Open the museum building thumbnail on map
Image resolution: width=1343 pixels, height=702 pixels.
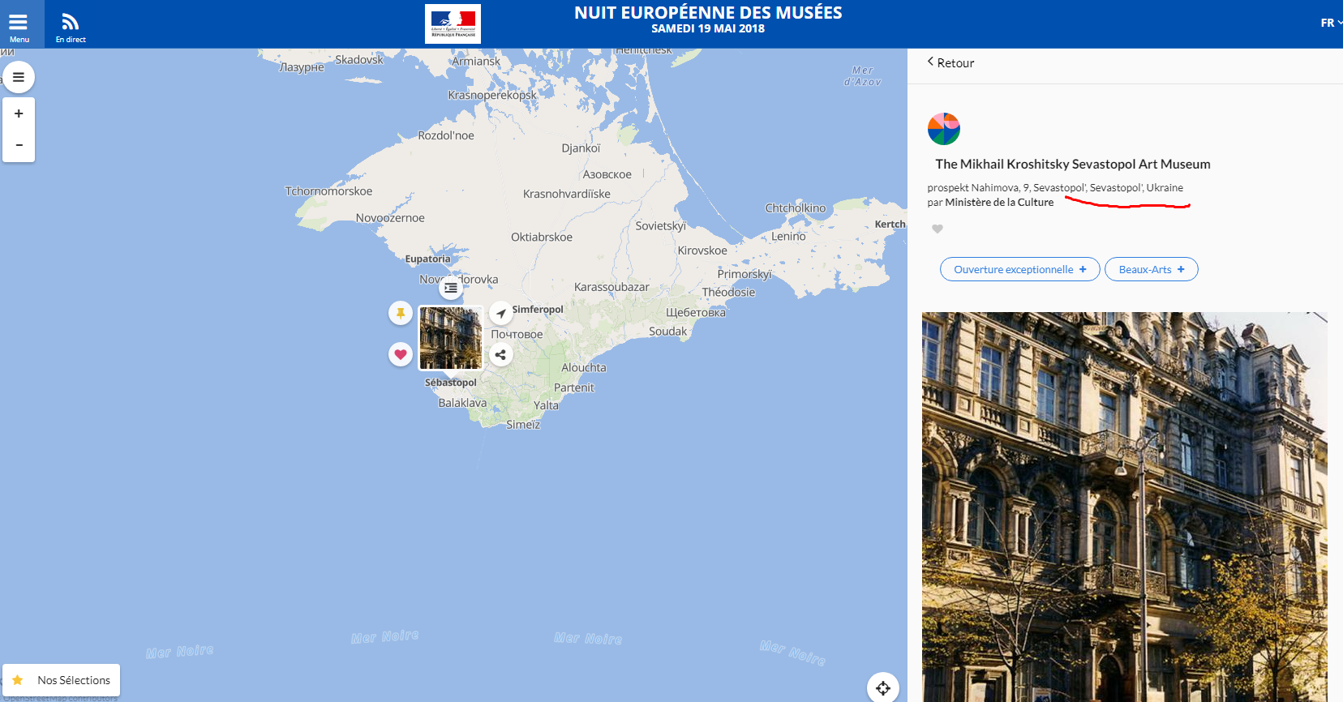[x=451, y=338]
